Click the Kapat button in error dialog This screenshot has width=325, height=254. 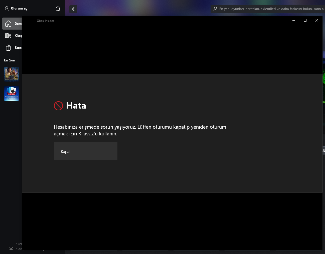[x=86, y=151]
